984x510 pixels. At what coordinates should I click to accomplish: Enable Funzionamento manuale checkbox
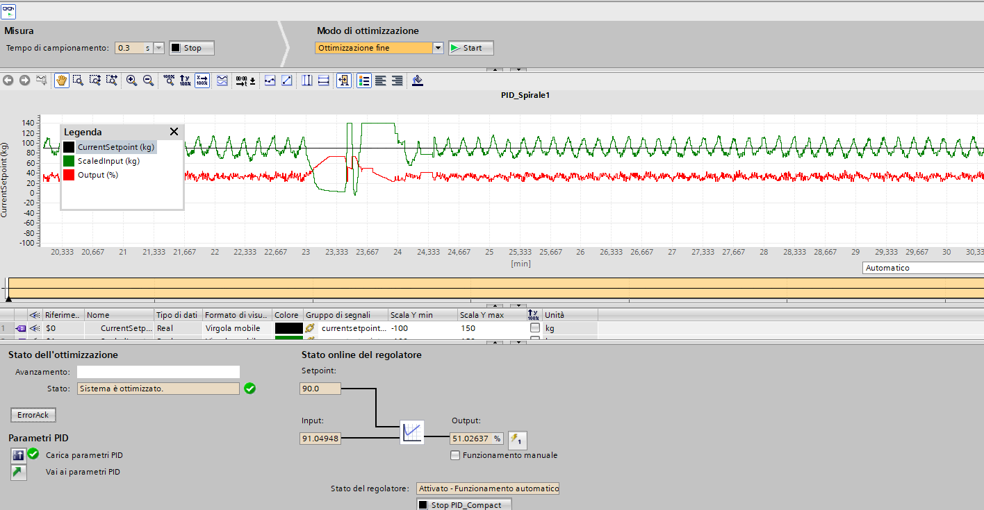[455, 455]
